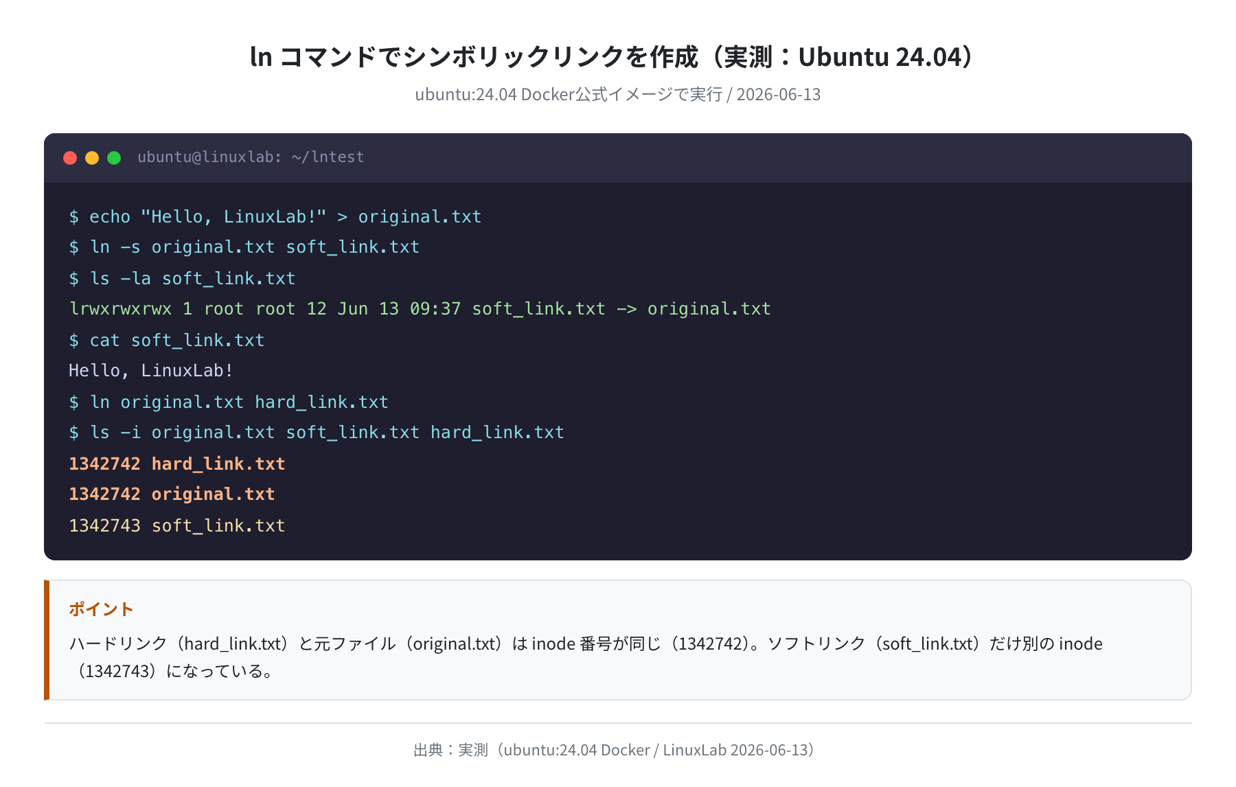Click the echo "Hello, LinuxLab!" command line
Viewport: 1236px width, 787px height.
pyautogui.click(x=275, y=217)
